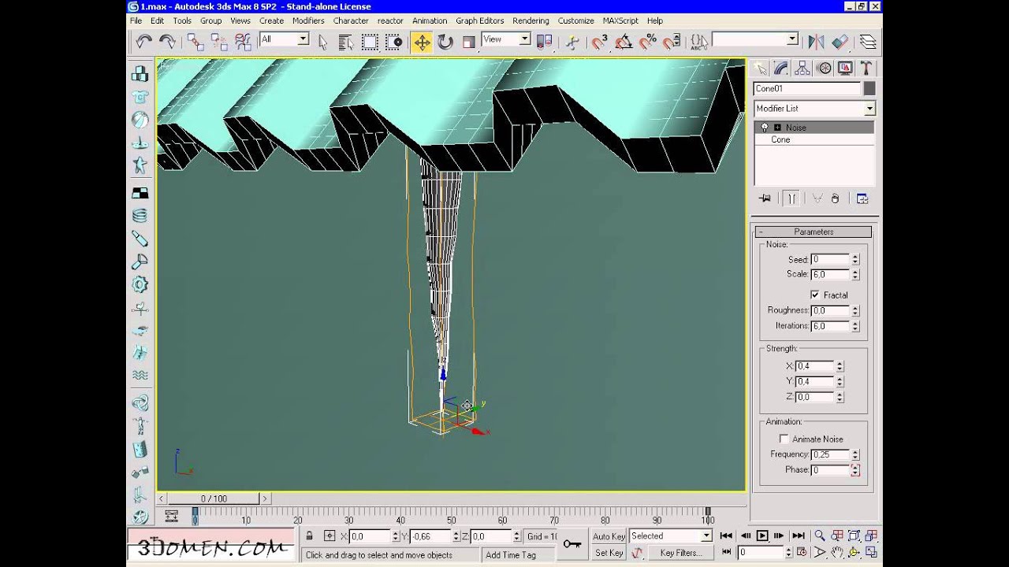This screenshot has width=1009, height=567.
Task: Switch to the Display panel tab
Action: coord(845,69)
